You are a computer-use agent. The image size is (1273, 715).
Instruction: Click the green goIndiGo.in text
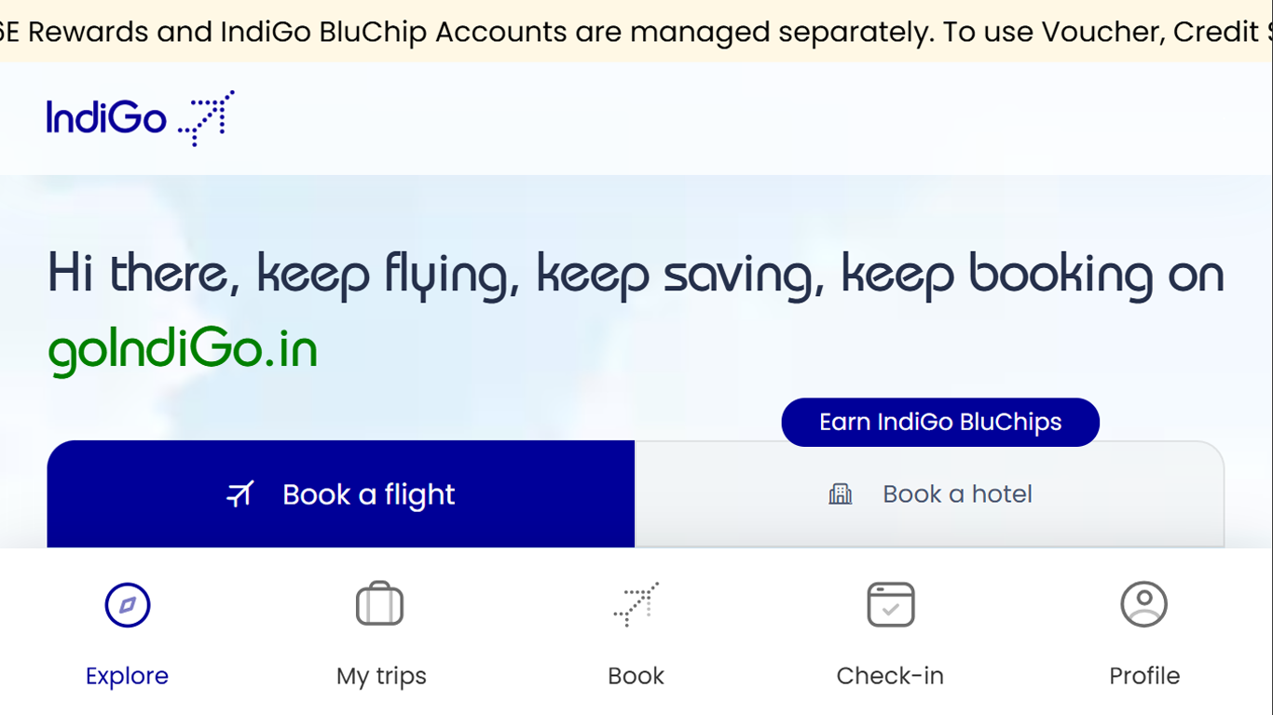(x=183, y=351)
